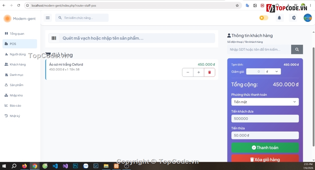
Task: Click the page vertical scrollbar
Action: click(x=313, y=97)
